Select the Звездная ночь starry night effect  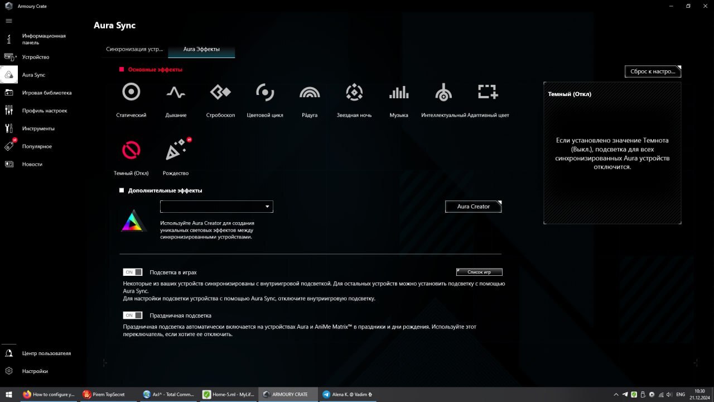coord(354,92)
